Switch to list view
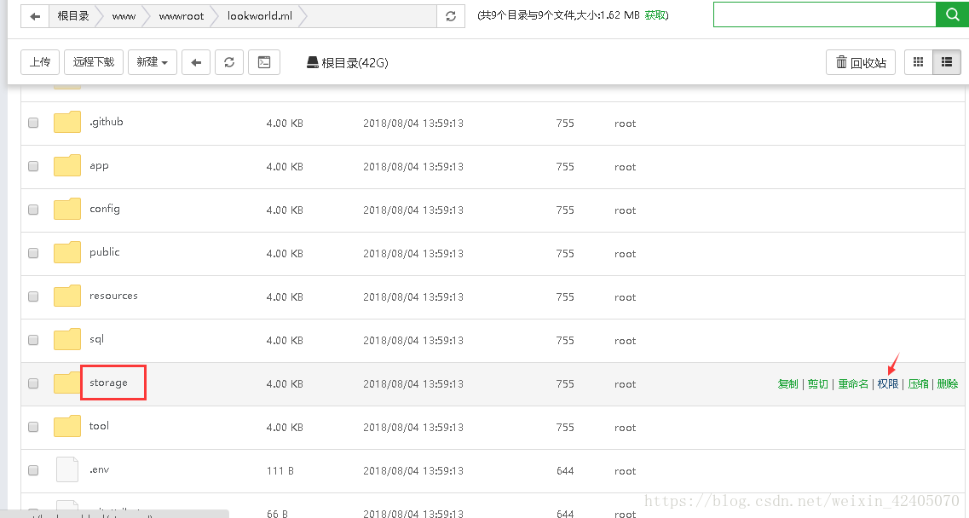This screenshot has height=518, width=969. (947, 62)
